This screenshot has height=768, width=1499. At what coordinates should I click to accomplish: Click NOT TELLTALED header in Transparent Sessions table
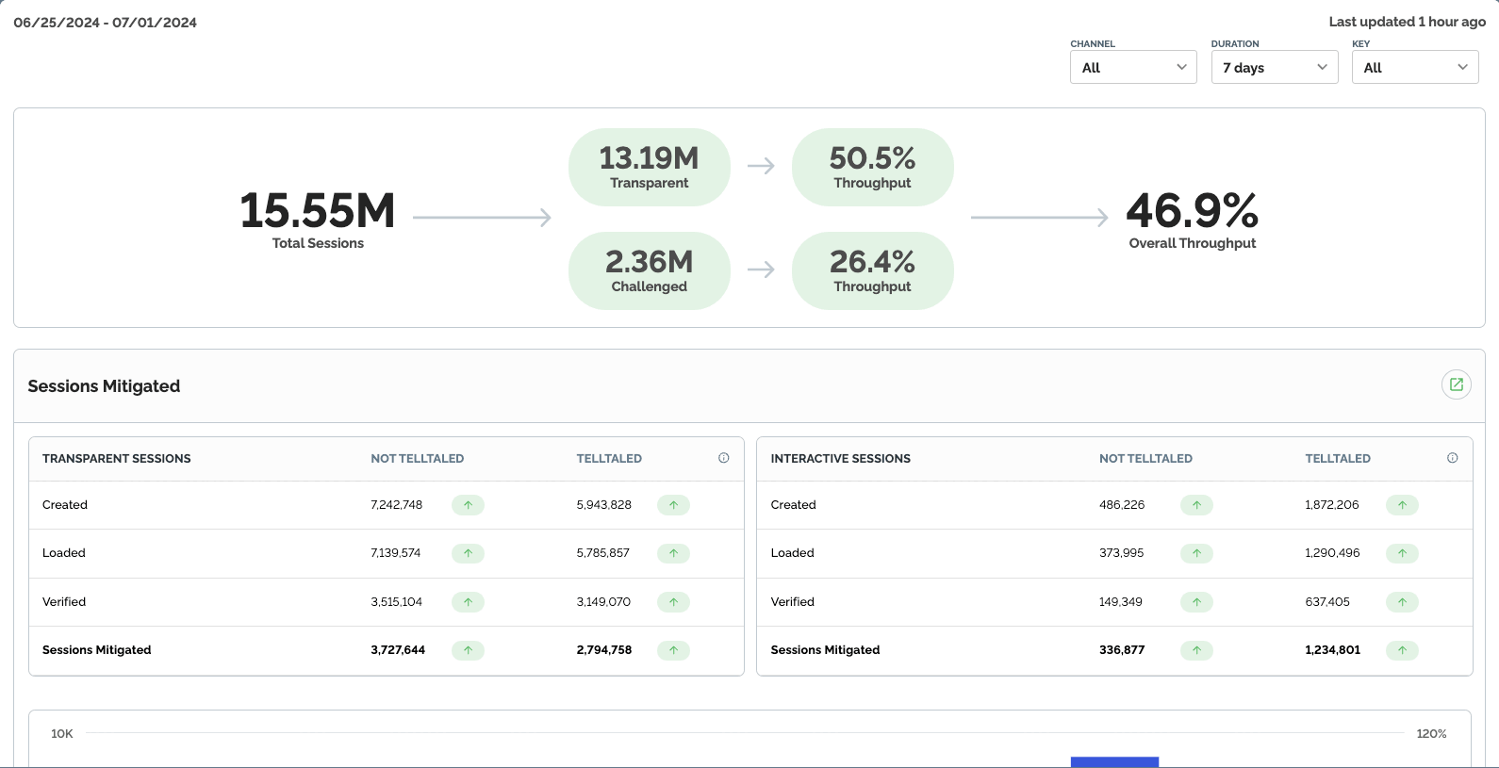418,459
